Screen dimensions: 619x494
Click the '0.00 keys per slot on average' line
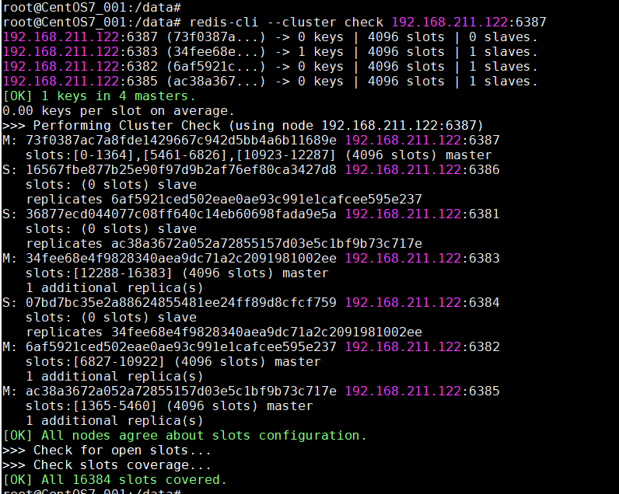[x=118, y=111]
